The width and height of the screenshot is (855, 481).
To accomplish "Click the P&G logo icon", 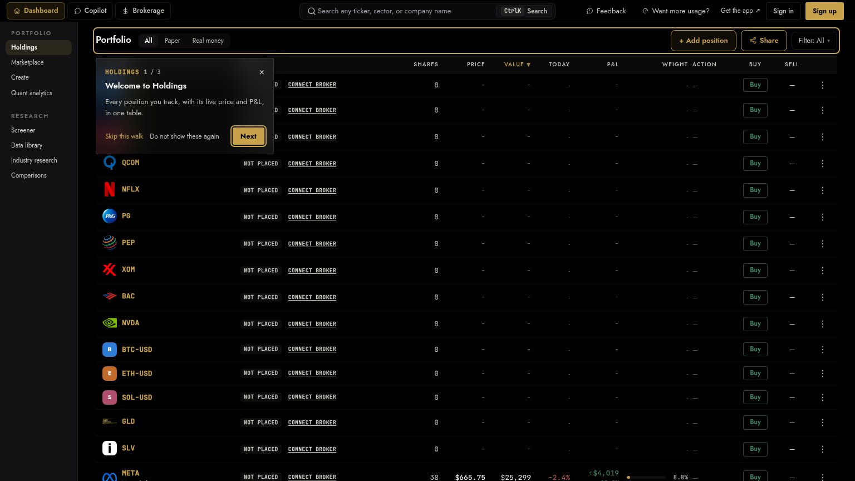I will [x=110, y=216].
